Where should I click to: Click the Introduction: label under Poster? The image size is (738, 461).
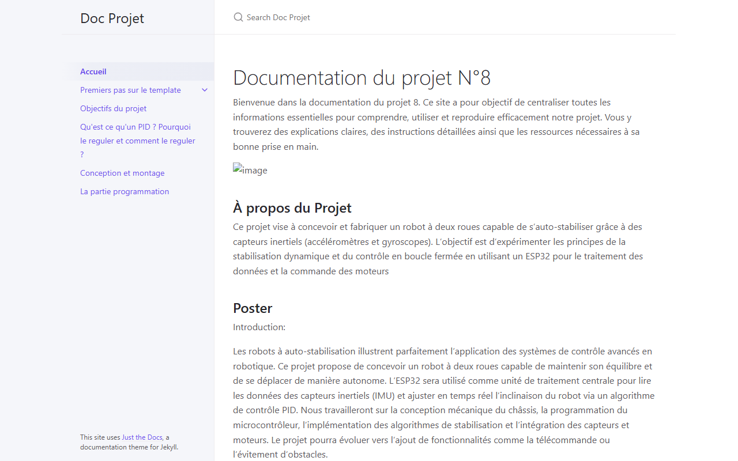[x=259, y=327]
